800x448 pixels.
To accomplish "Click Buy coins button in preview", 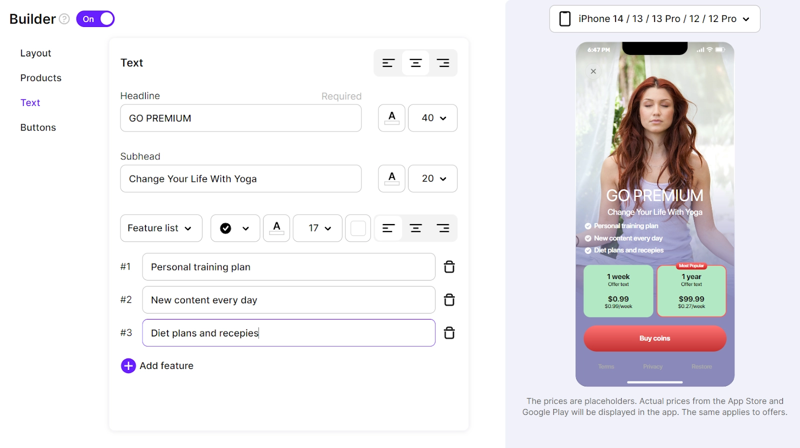I will click(x=654, y=338).
